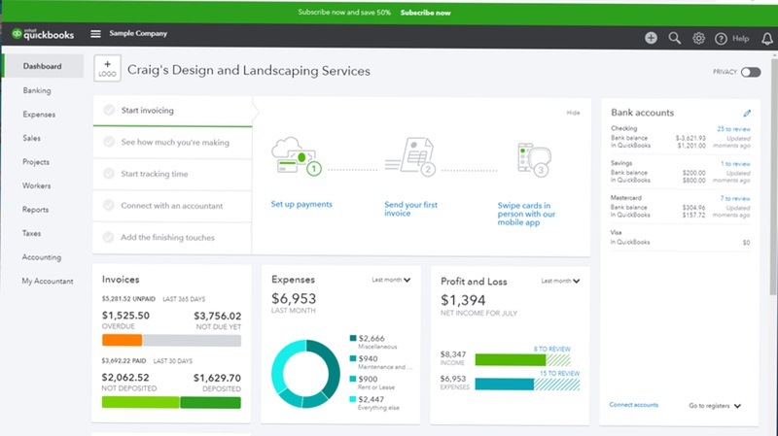Open Reports from the left navigation
This screenshot has width=778, height=436.
tap(36, 210)
